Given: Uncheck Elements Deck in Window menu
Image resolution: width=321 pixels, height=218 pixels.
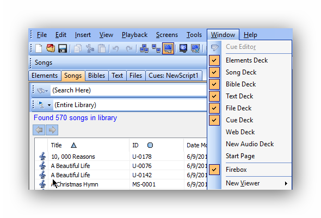Looking at the screenshot, I should click(214, 60).
